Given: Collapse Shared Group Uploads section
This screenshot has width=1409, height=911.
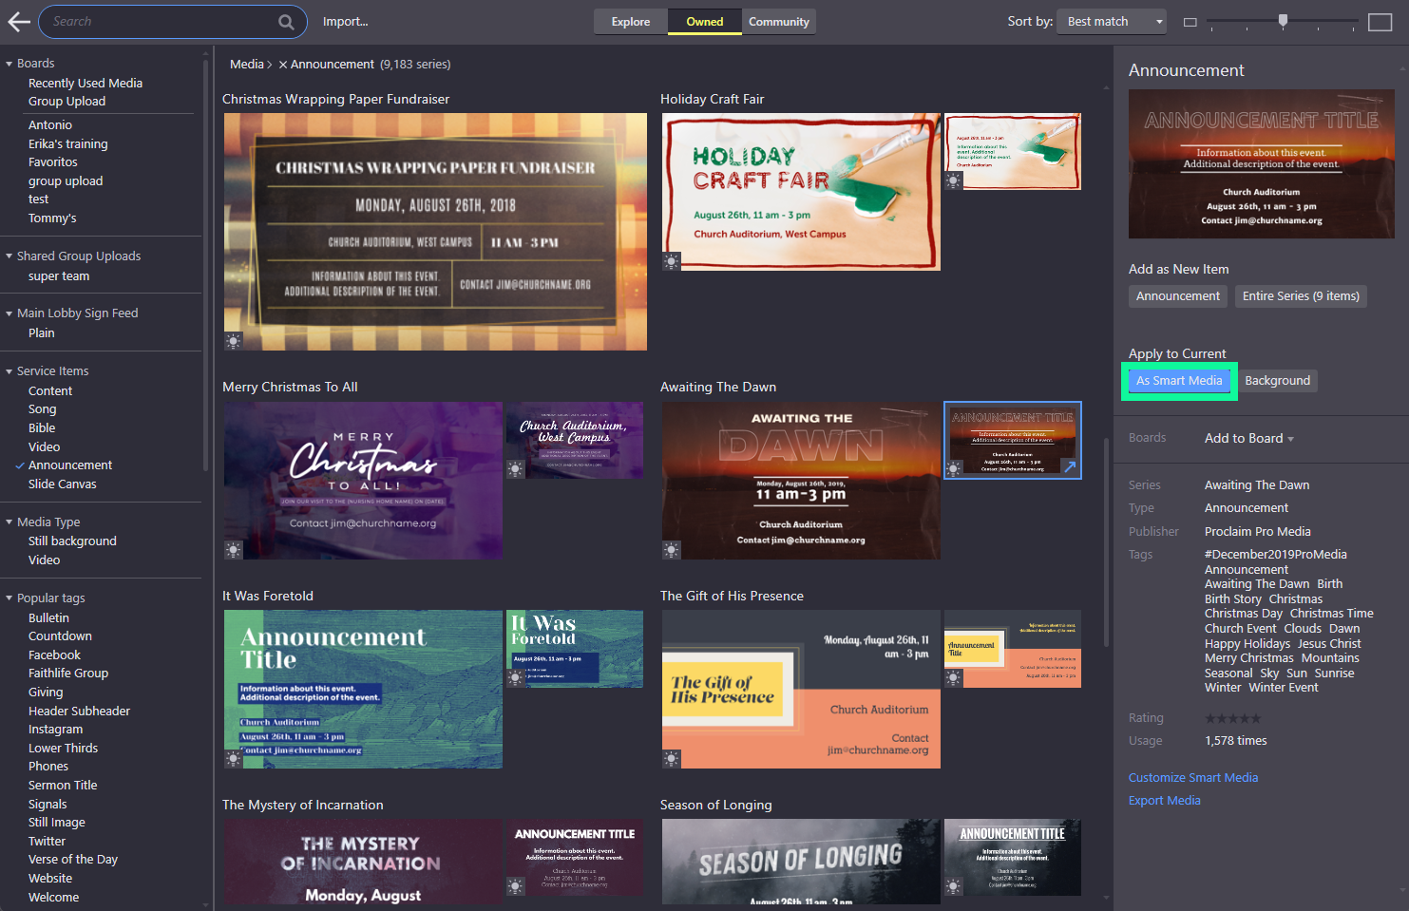Looking at the screenshot, I should pyautogui.click(x=10, y=256).
